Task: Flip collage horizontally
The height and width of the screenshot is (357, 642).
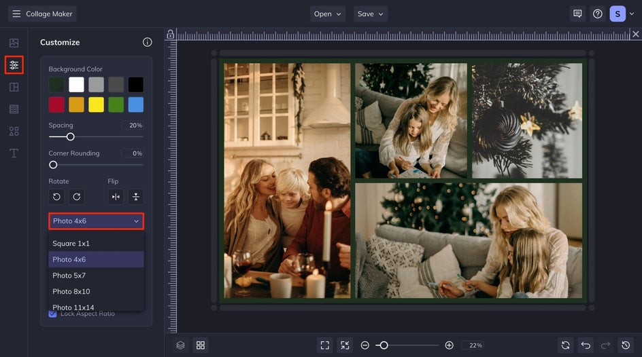Action: pyautogui.click(x=116, y=197)
